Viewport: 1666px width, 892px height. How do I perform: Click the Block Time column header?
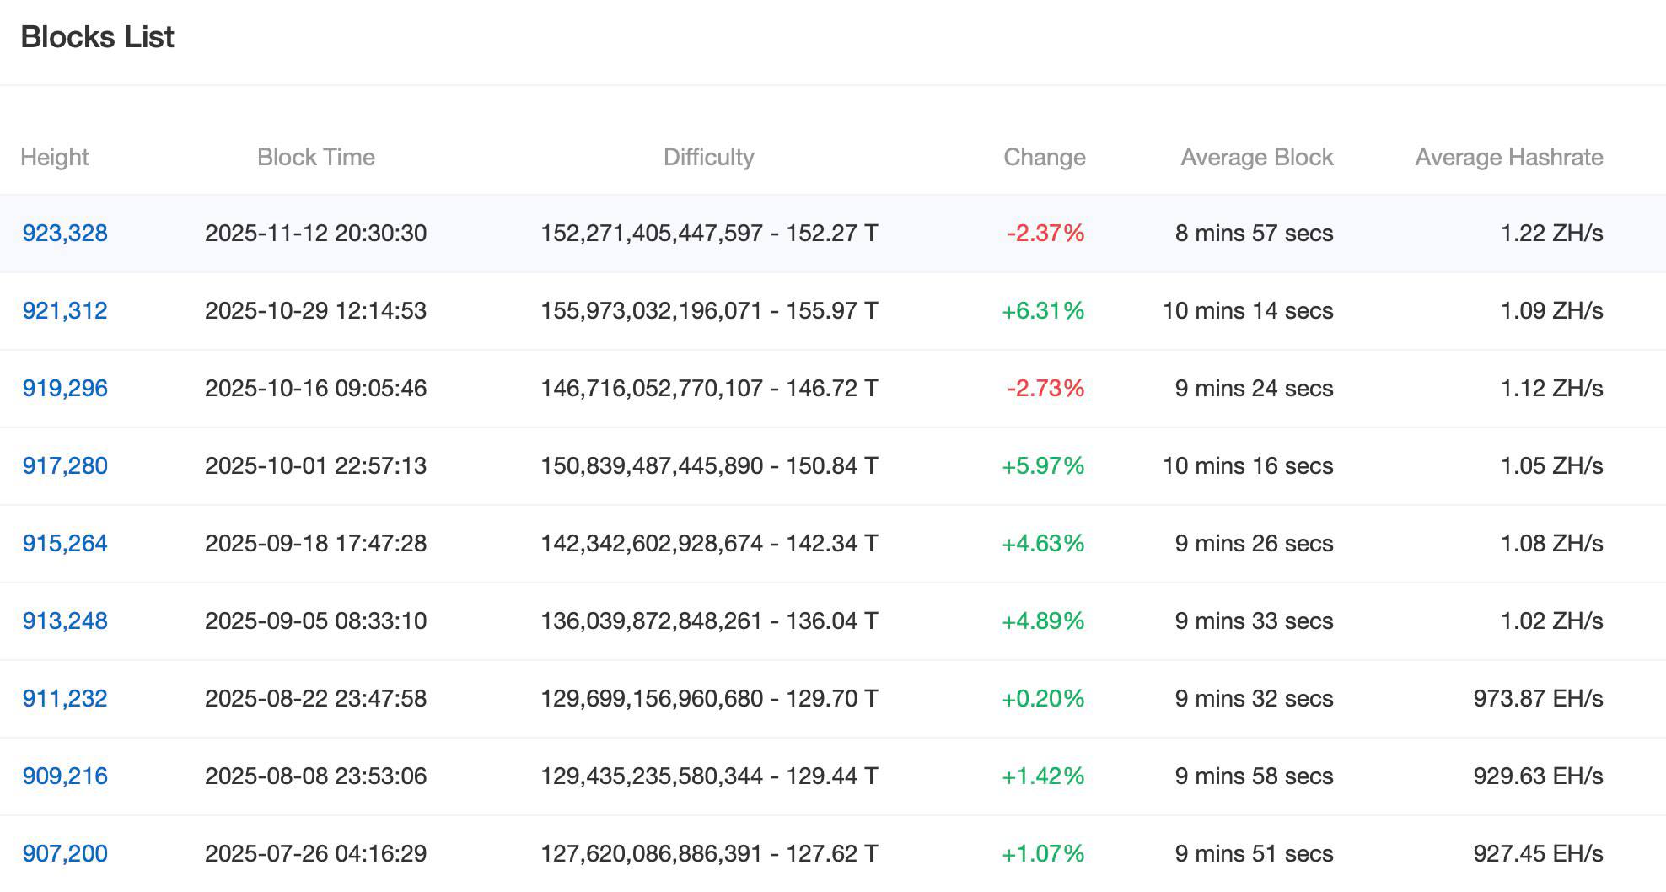[315, 158]
